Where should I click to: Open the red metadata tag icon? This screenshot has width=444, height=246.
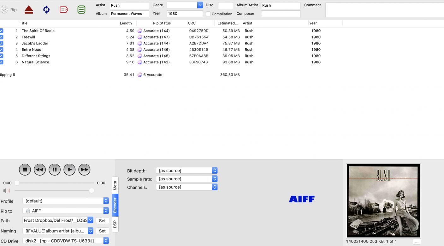(64, 10)
